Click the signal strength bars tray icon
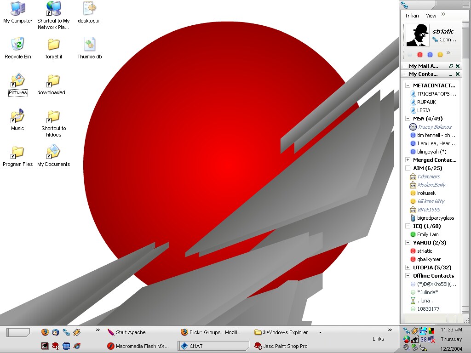Viewport: 471px width, 353px height. tap(415, 340)
